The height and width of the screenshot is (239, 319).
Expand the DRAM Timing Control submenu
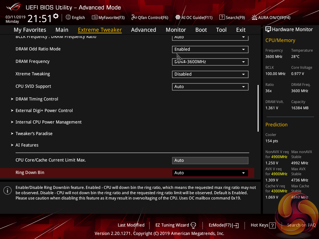(37, 99)
